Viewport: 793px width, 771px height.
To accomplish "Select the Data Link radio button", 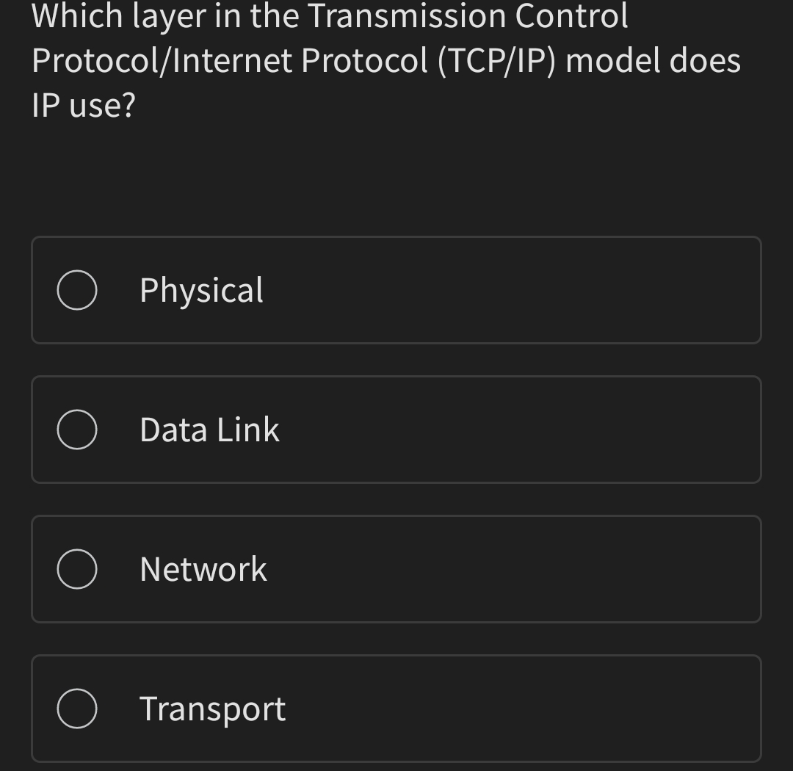I will [76, 429].
